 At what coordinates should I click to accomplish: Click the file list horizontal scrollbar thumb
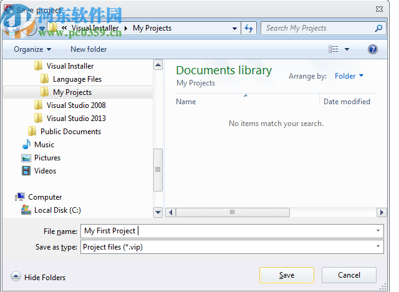(233, 212)
